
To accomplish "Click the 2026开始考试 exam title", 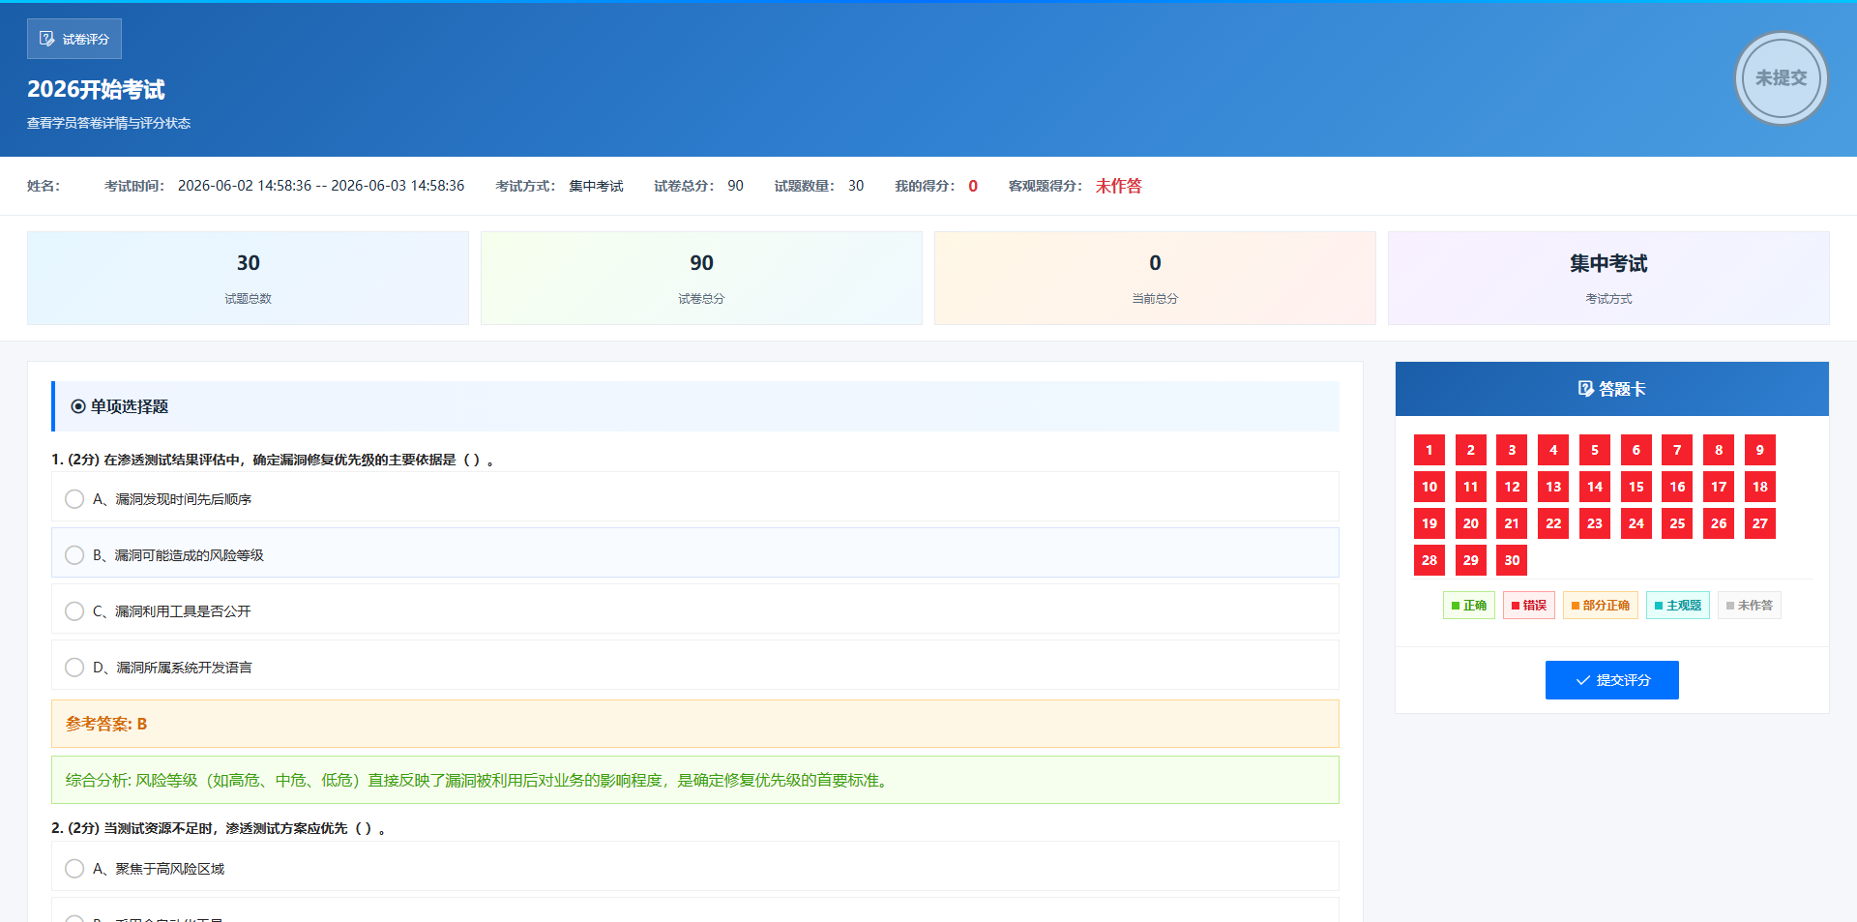I will (x=96, y=89).
